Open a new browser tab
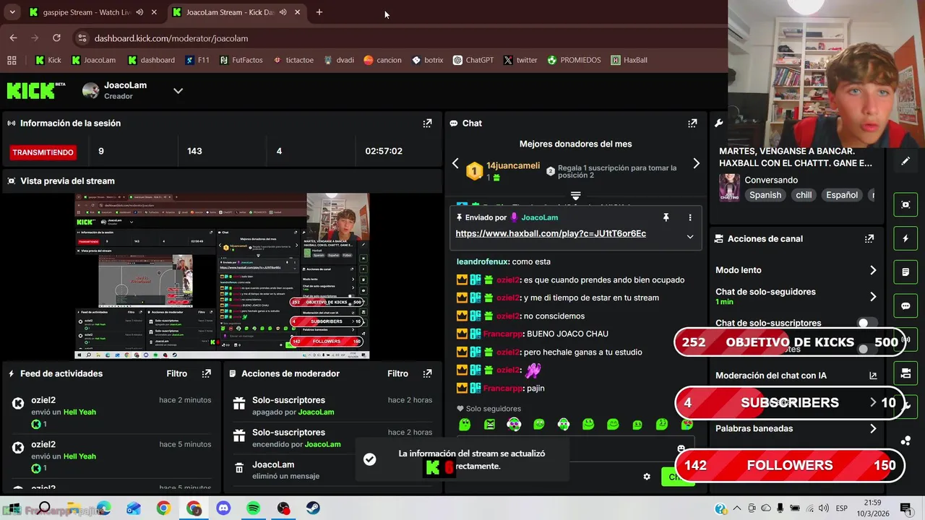 tap(319, 12)
